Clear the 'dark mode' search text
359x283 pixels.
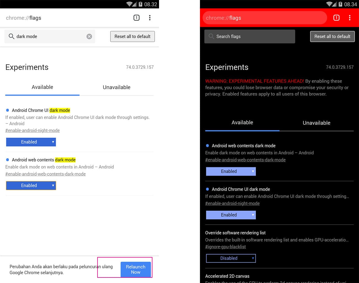89,36
